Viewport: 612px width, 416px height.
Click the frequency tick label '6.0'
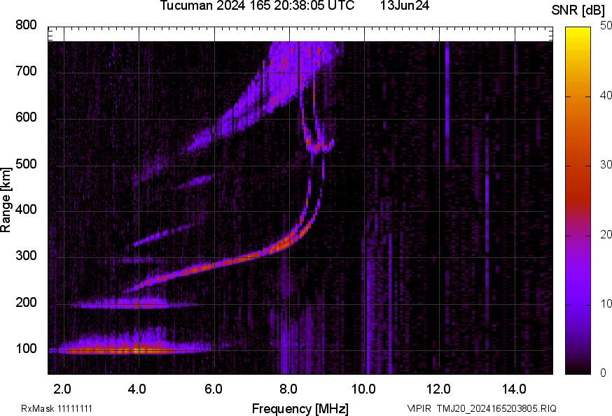[x=213, y=389]
